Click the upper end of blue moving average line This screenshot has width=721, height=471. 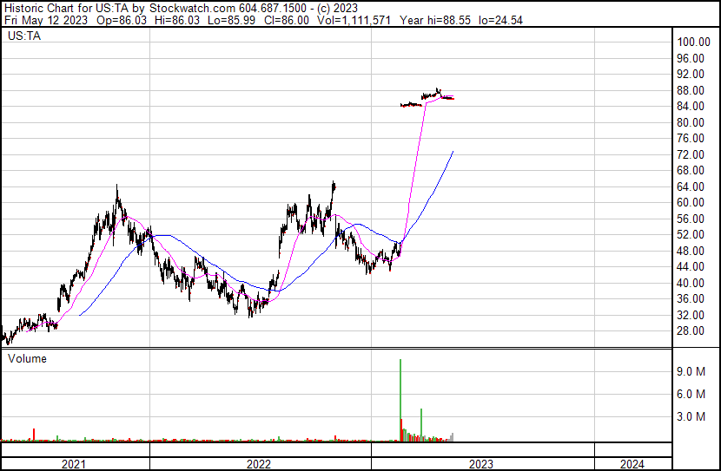point(453,152)
